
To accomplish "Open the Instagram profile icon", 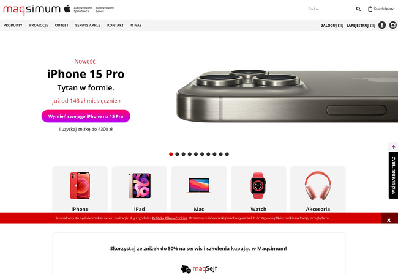I will [x=393, y=25].
